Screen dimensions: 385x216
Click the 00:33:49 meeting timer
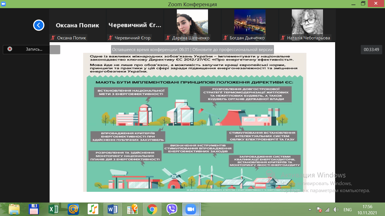pyautogui.click(x=371, y=49)
